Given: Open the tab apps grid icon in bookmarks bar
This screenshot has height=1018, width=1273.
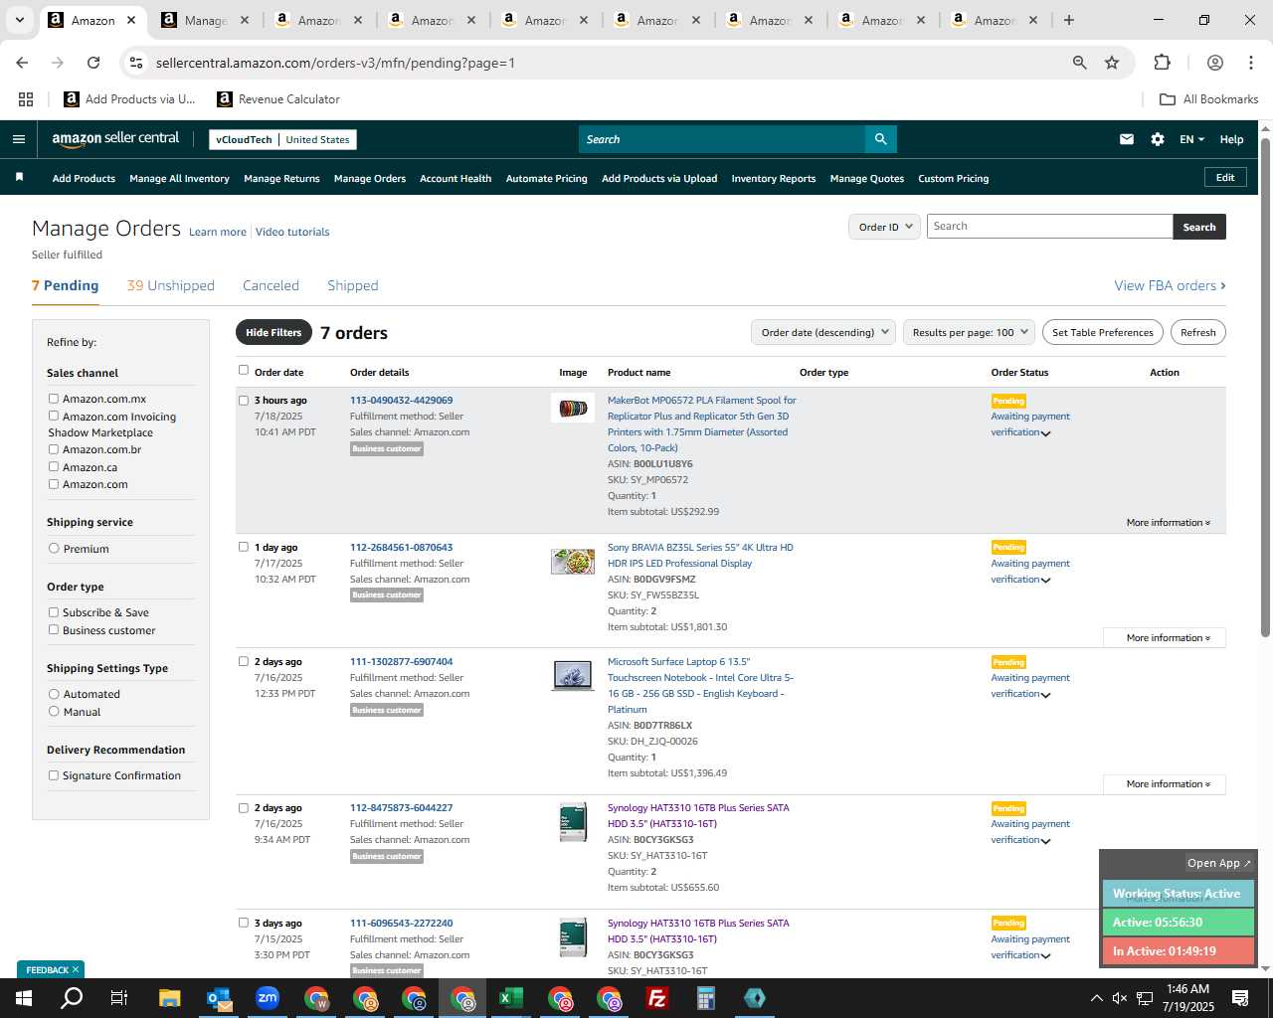Looking at the screenshot, I should pos(26,99).
